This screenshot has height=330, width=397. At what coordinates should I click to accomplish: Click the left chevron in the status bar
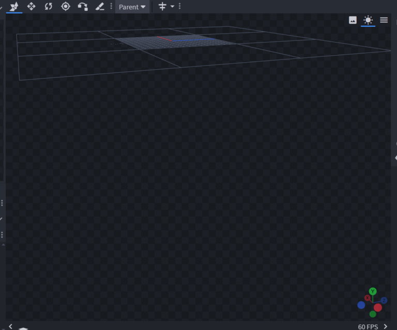pos(11,326)
